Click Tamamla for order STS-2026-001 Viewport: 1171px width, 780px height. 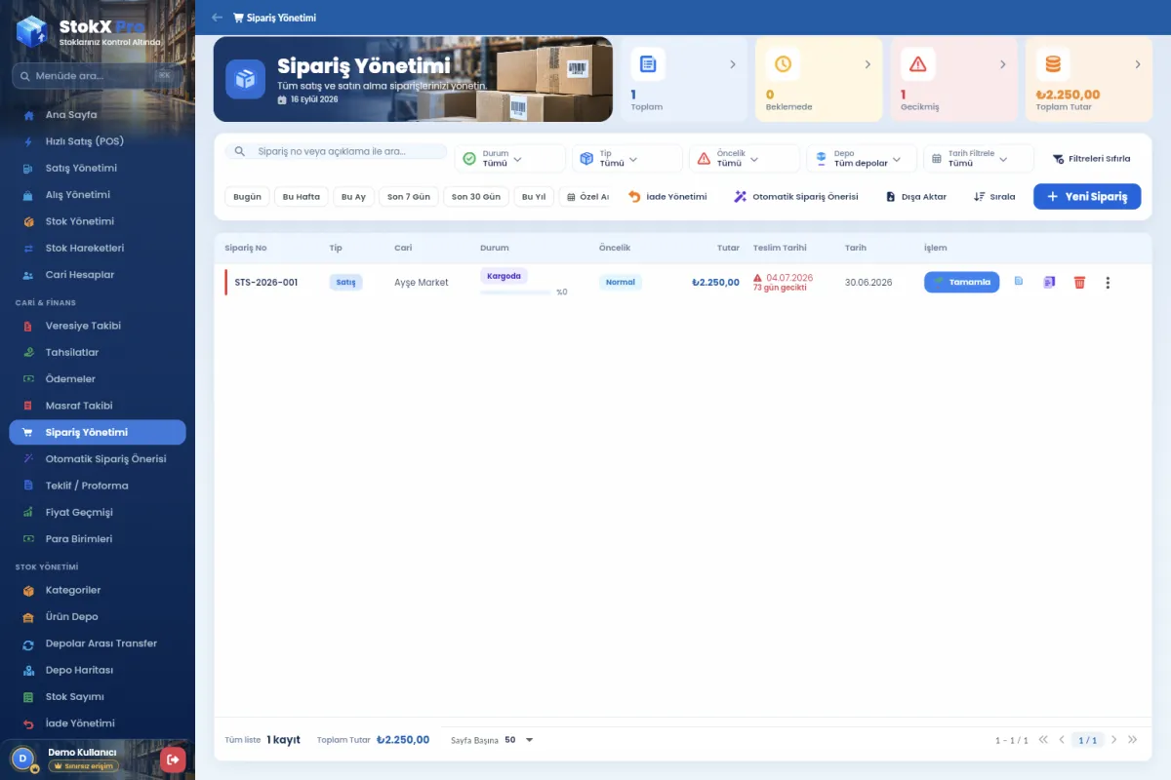(961, 282)
